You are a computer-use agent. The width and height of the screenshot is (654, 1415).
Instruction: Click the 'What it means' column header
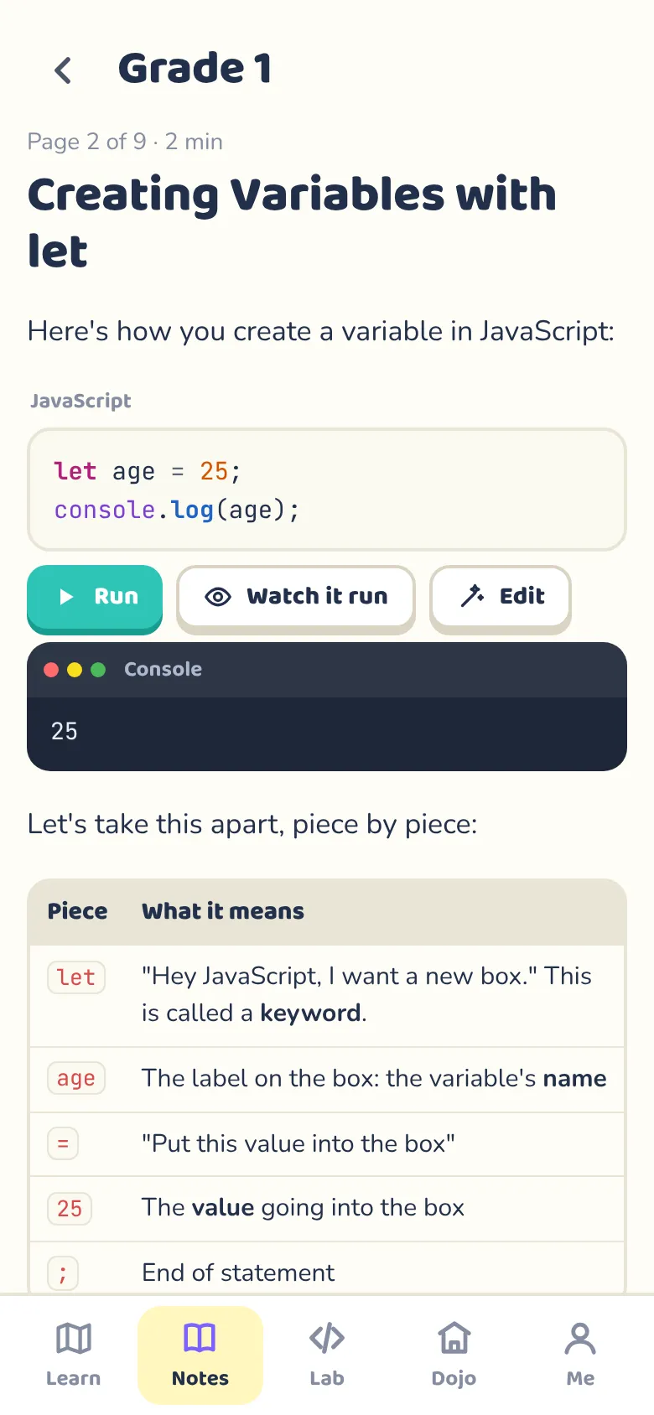pos(223,911)
